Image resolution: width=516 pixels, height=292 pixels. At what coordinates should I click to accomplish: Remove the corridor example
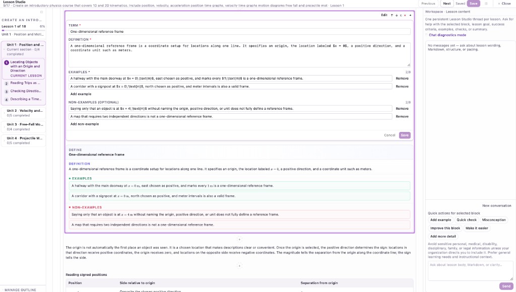click(402, 87)
